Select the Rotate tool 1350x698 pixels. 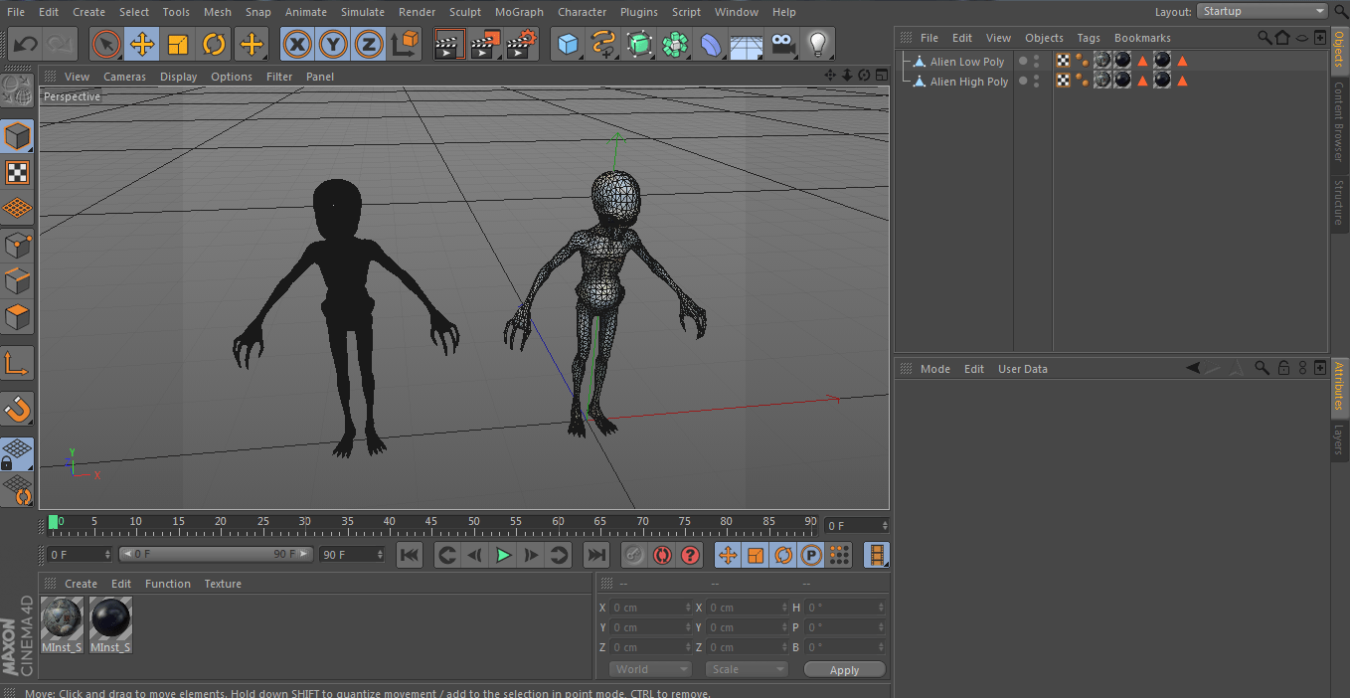point(214,45)
